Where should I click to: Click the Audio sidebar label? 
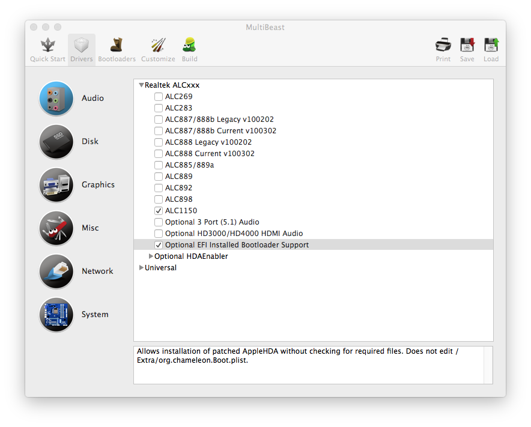(x=93, y=98)
